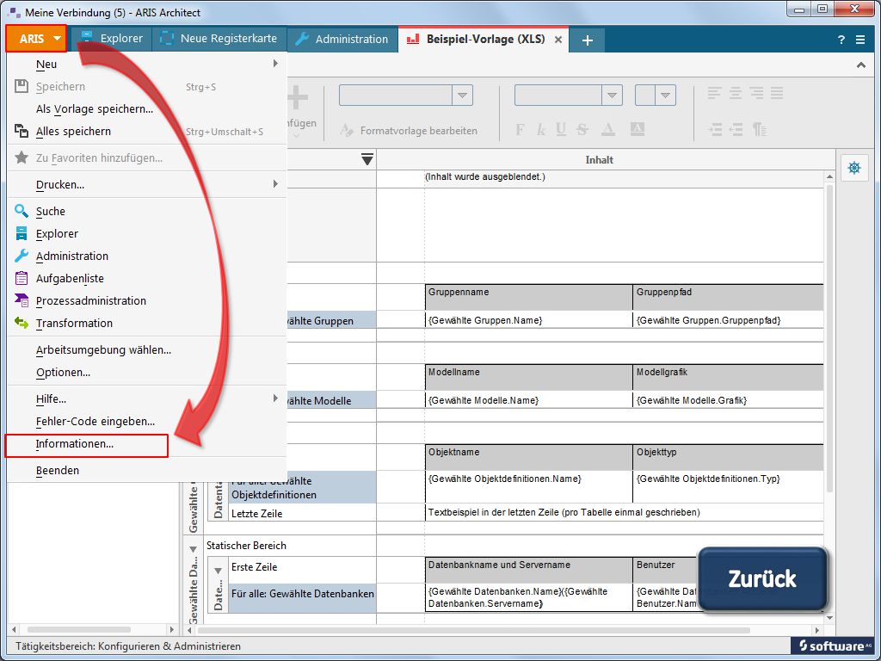Click the Prozessadministration icon
This screenshot has width=881, height=661.
pos(22,300)
